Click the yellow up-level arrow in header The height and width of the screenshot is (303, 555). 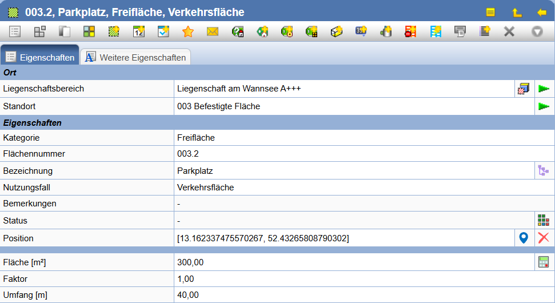click(517, 12)
